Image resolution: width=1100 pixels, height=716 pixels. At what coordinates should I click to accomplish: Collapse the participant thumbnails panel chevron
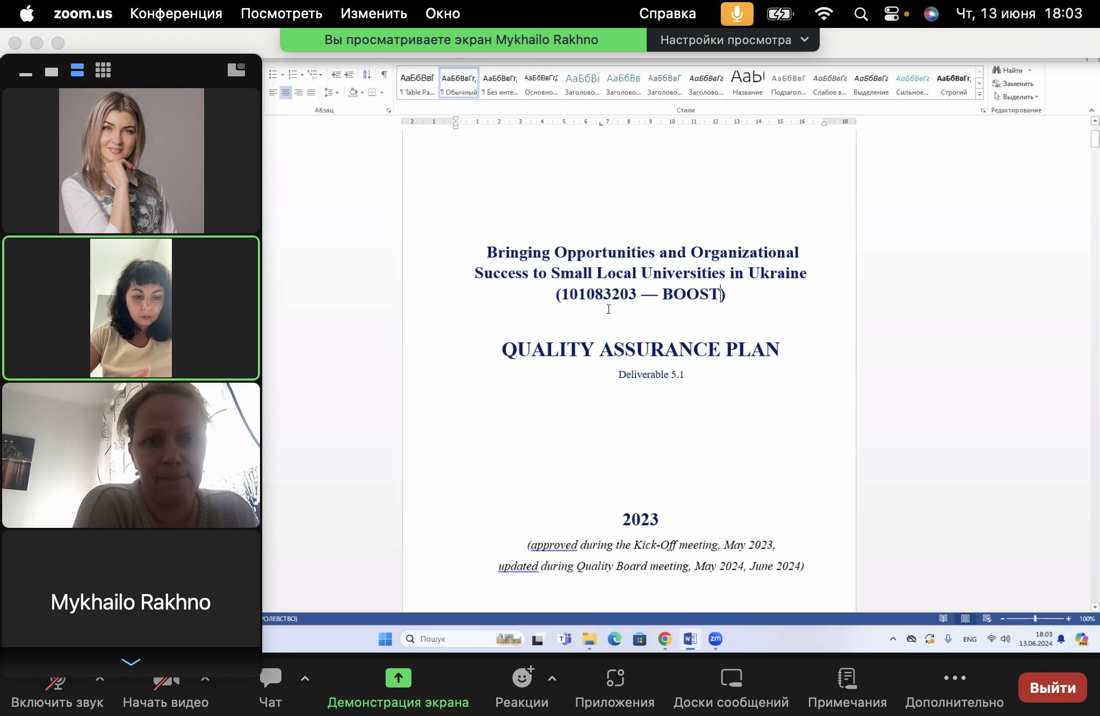click(131, 662)
